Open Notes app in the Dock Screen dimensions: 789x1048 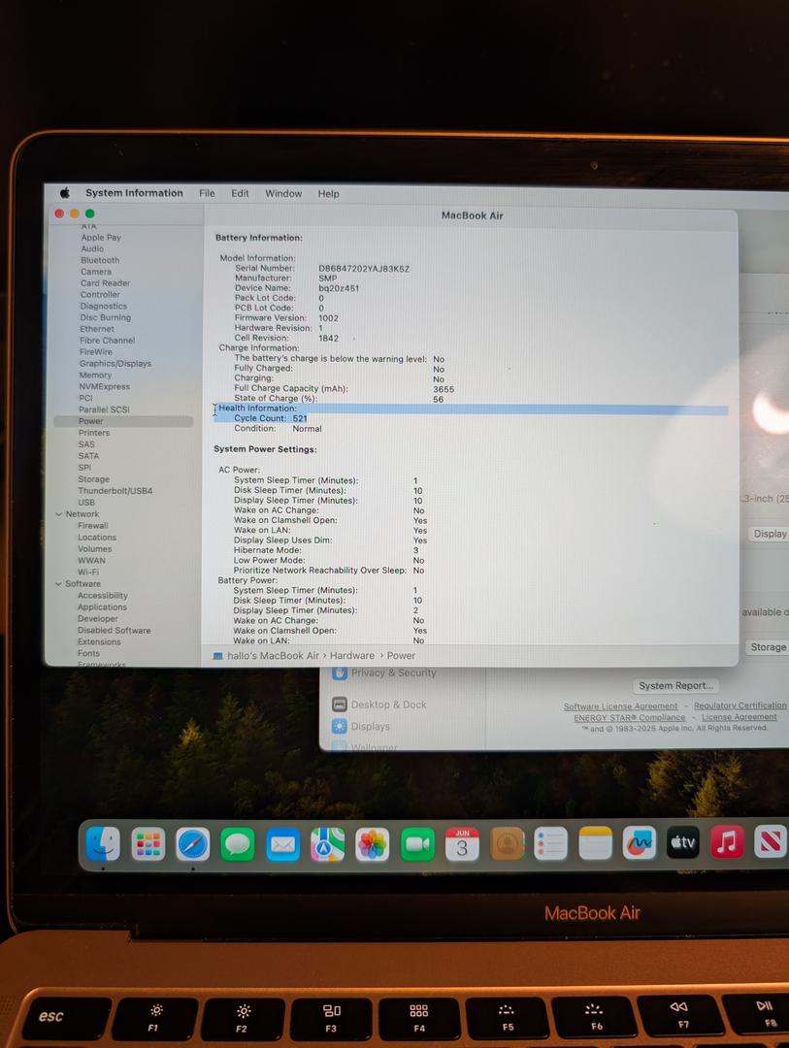(x=595, y=843)
